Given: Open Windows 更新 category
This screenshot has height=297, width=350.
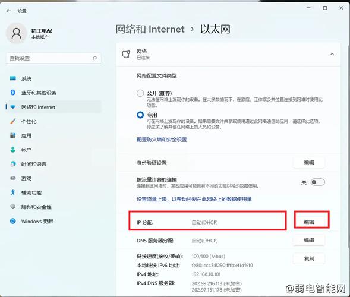Looking at the screenshot, I should (53, 221).
